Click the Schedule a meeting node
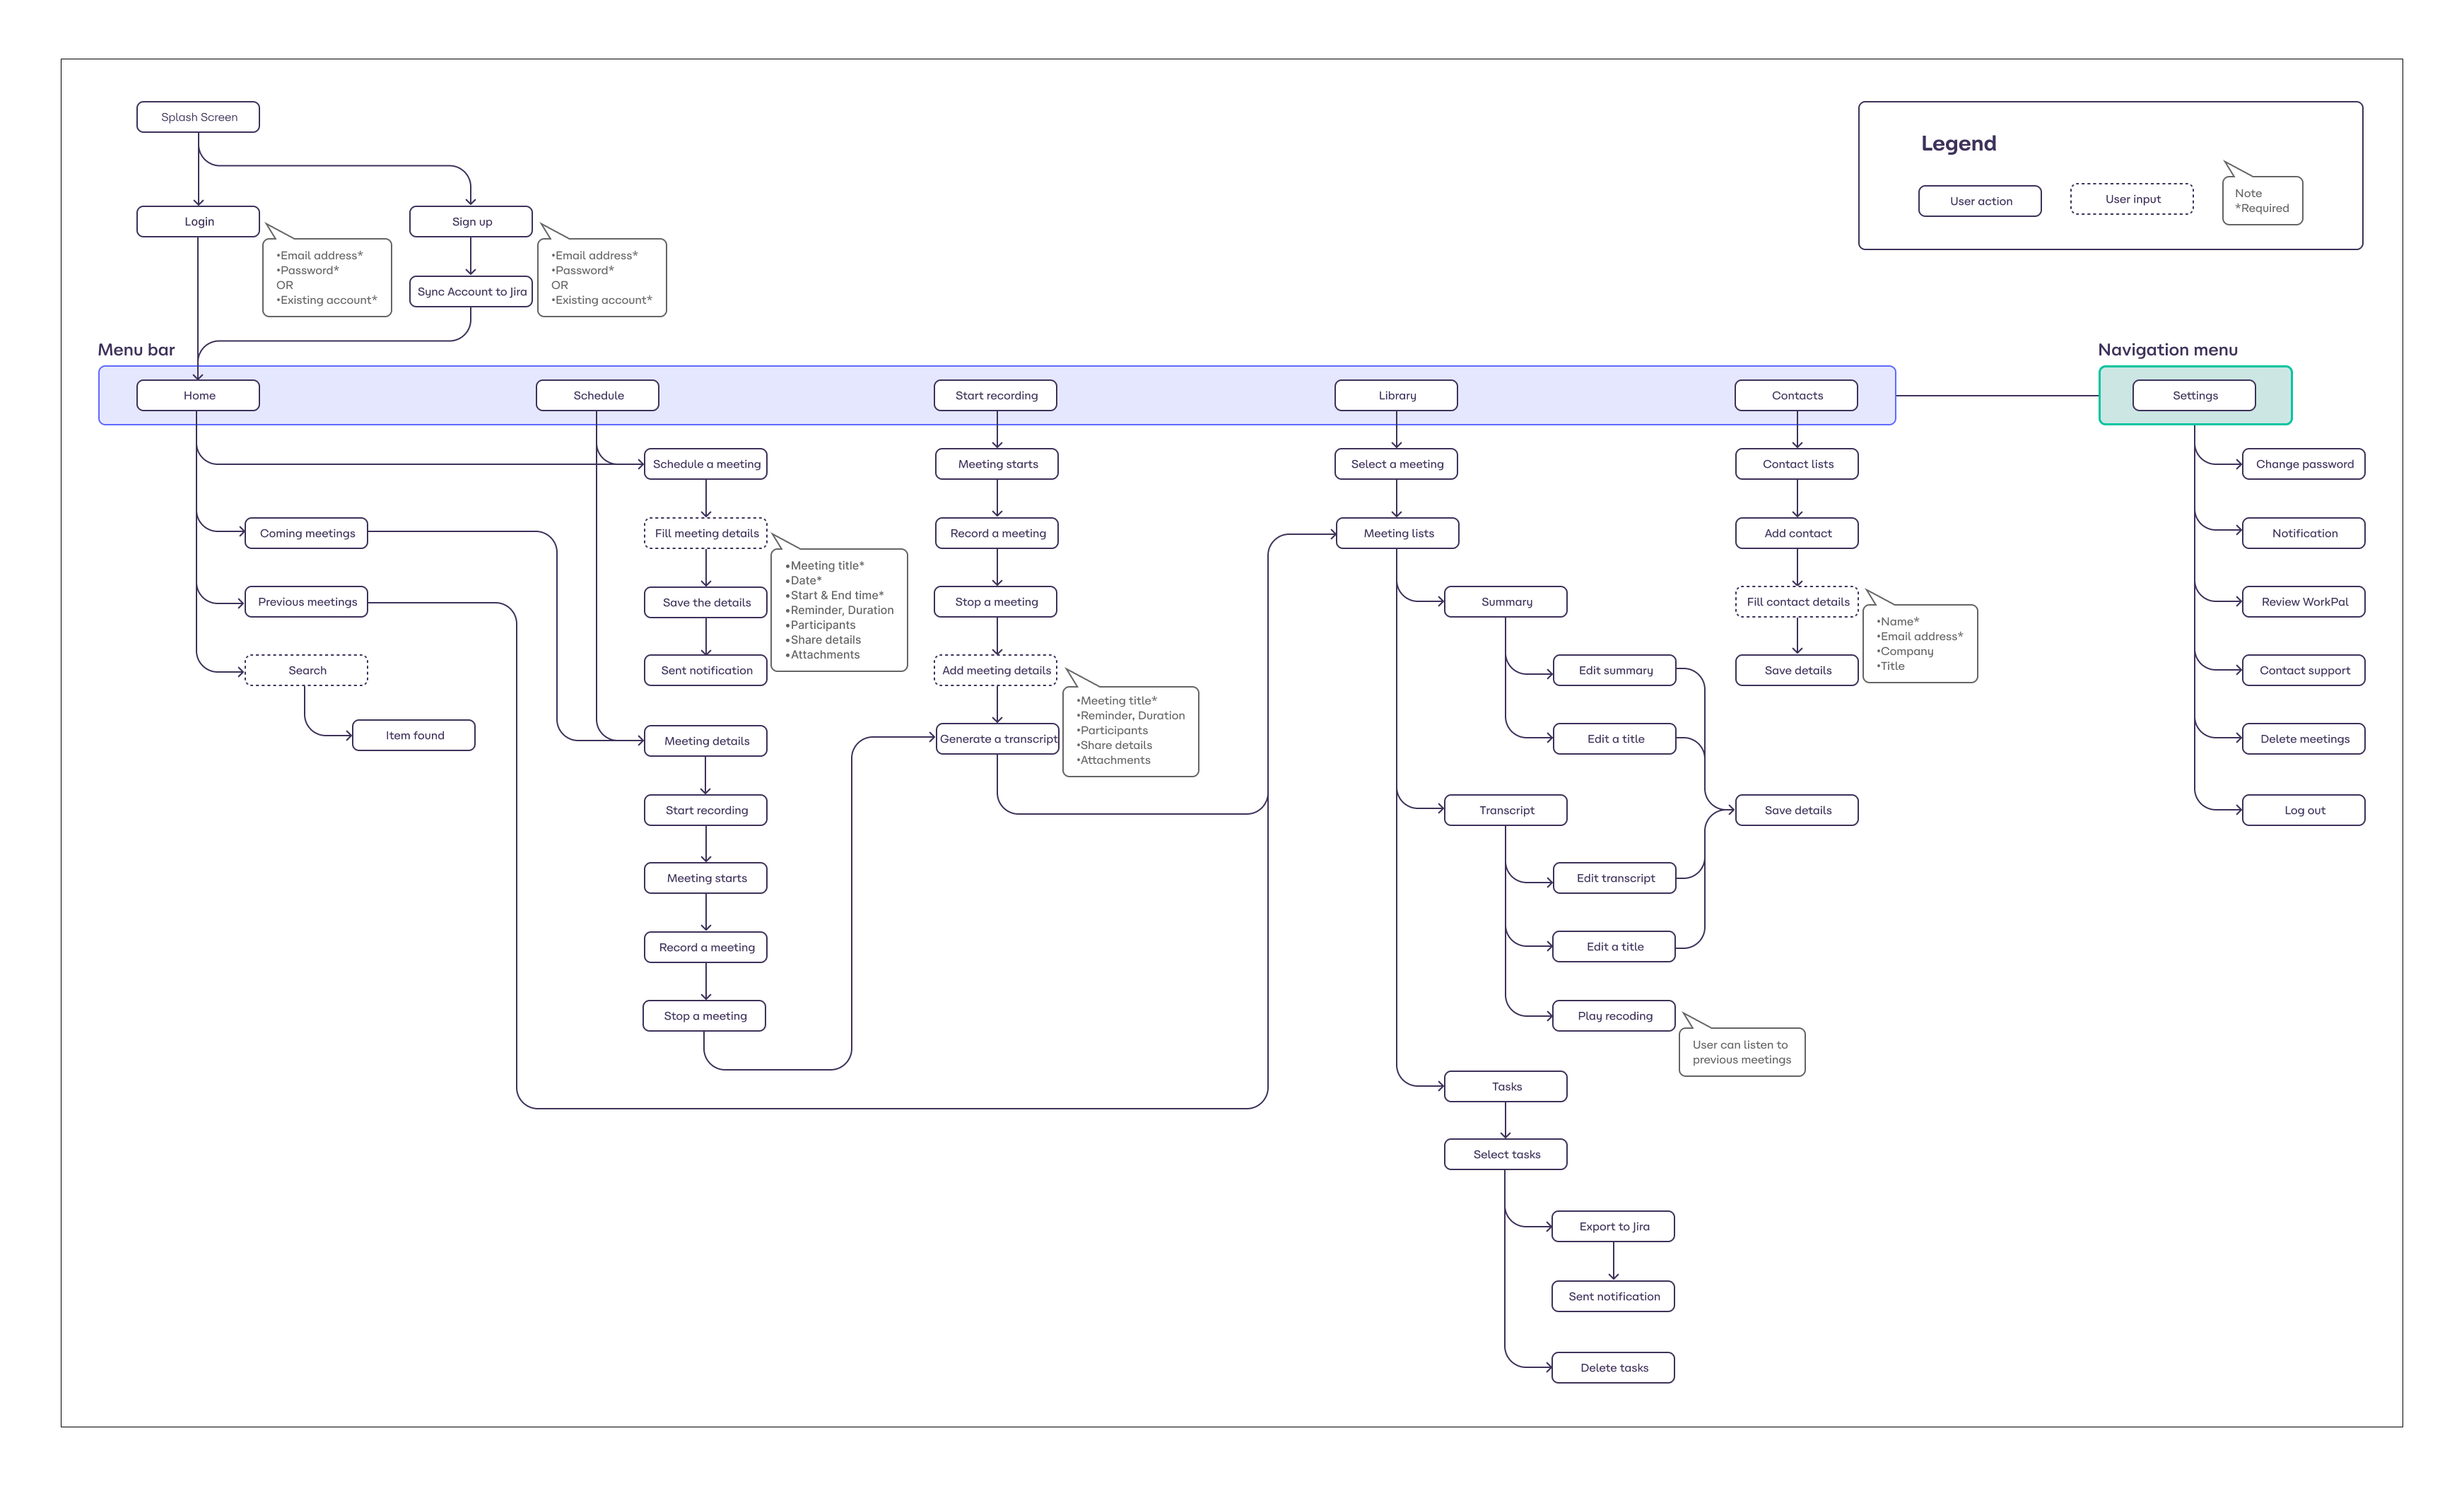Screen dimensions: 2464x1486 706,464
